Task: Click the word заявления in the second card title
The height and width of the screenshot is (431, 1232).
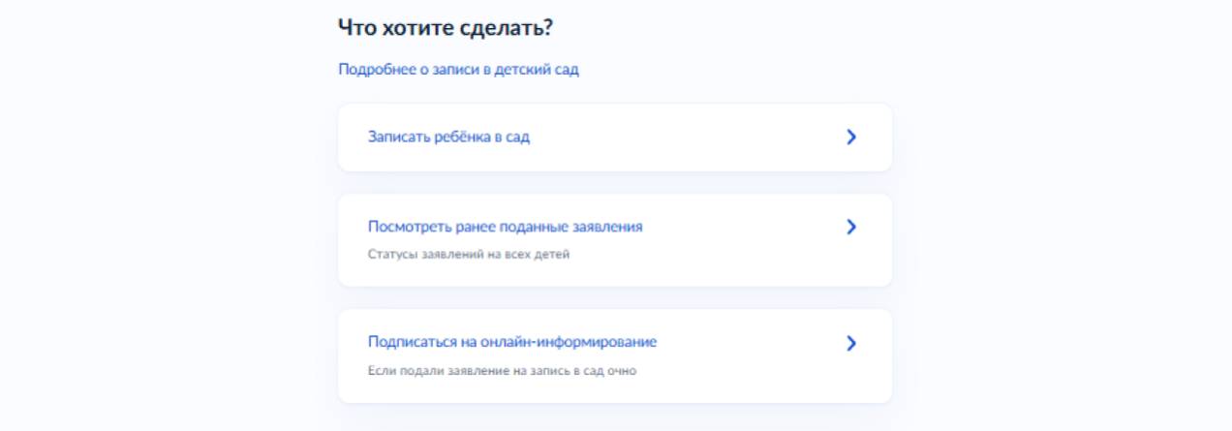Action: click(x=613, y=227)
